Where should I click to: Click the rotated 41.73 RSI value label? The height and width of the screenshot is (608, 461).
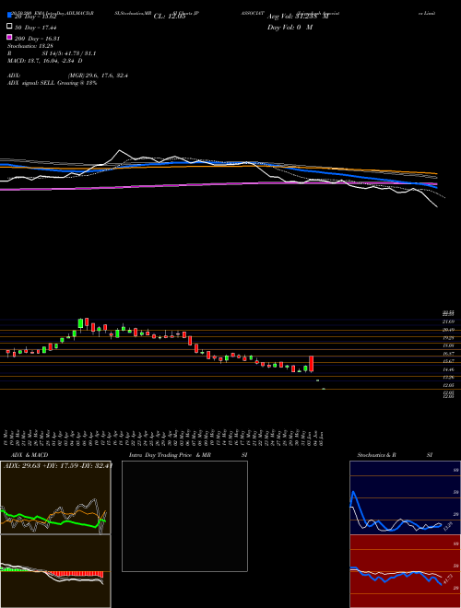pyautogui.click(x=447, y=580)
